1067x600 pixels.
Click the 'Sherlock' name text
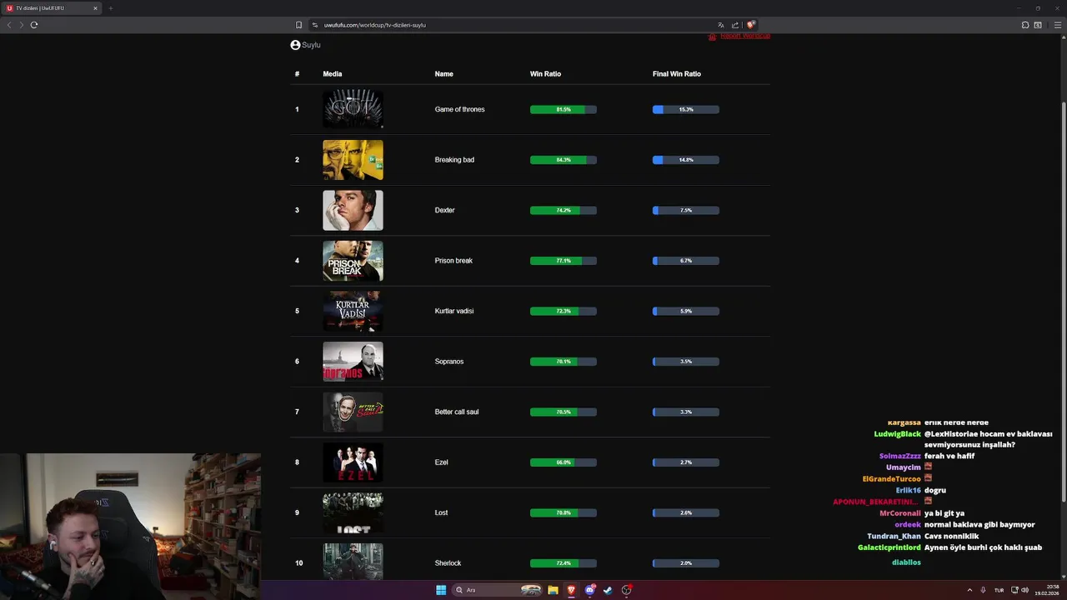pyautogui.click(x=448, y=563)
